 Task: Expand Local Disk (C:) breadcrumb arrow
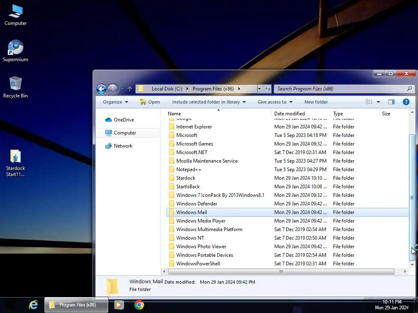187,89
